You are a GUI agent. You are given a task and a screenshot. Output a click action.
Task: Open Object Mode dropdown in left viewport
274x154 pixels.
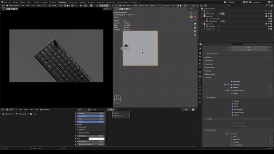pyautogui.click(x=13, y=6)
